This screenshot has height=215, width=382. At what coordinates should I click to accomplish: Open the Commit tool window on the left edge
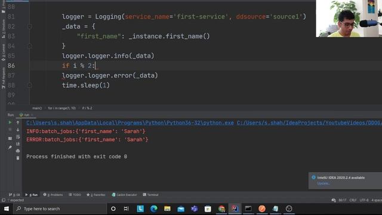tap(4, 53)
